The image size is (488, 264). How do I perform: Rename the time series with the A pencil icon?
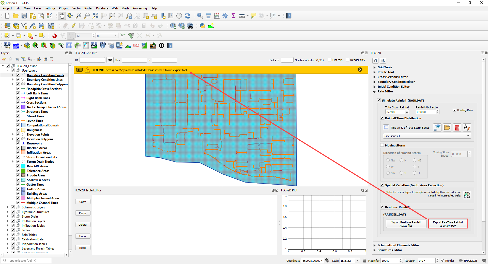click(467, 127)
